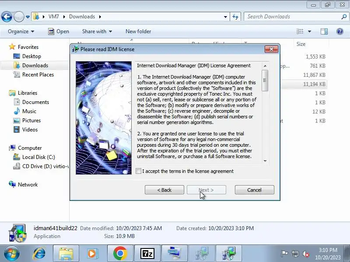Expand arrow after VM7 breadcrumb
The width and height of the screenshot is (350, 262).
pos(64,17)
